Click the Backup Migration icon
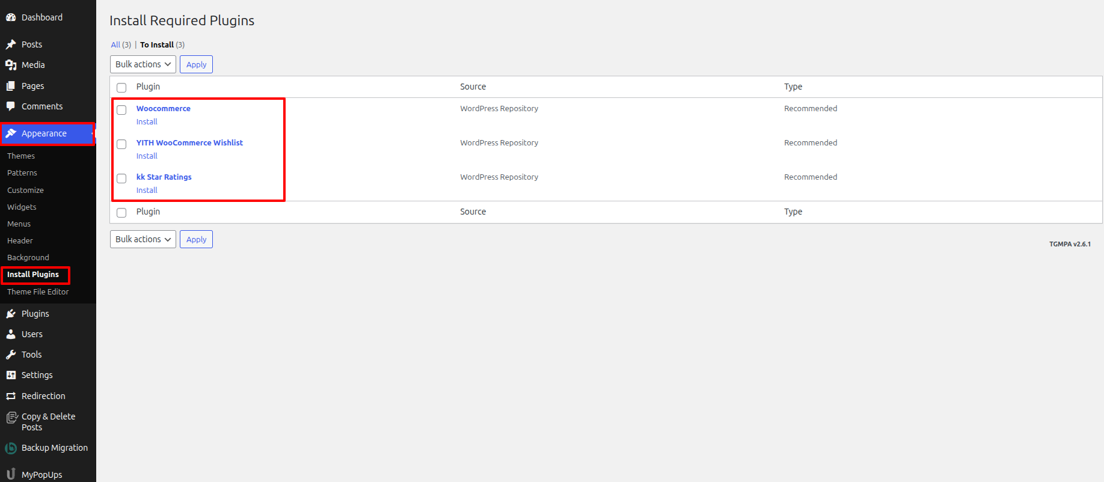This screenshot has width=1104, height=482. [11, 448]
